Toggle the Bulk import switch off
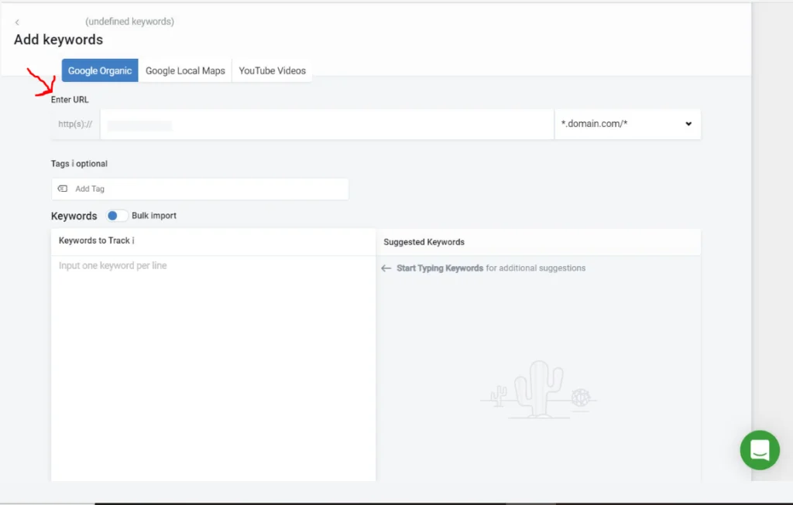The image size is (793, 505). click(117, 215)
